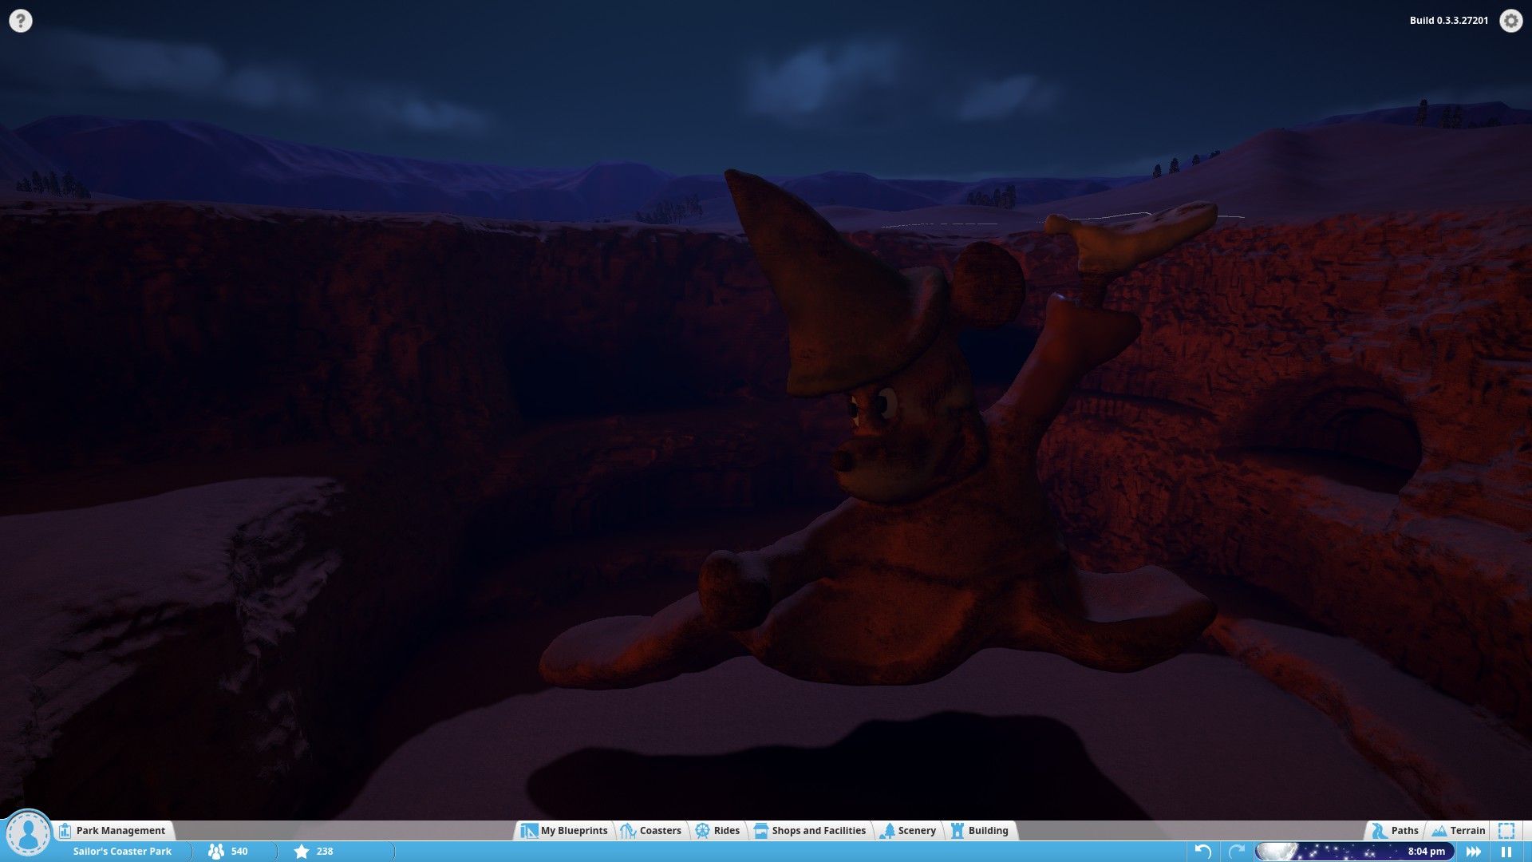Open the Building tab
Screen dimensions: 1532x862
[x=980, y=831]
